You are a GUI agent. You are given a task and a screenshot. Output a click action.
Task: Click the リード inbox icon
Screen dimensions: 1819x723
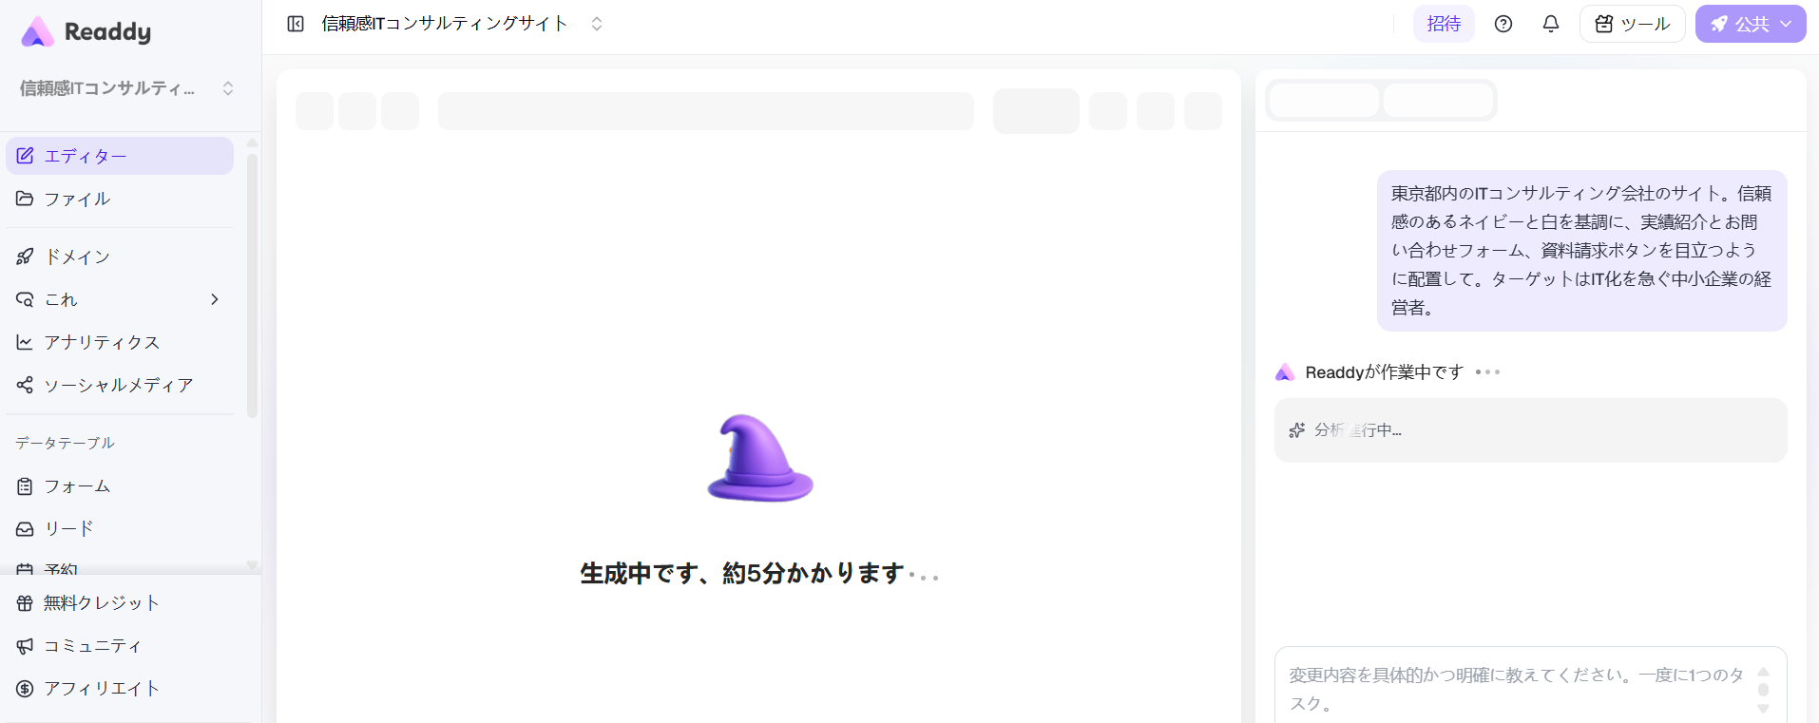[x=25, y=529]
